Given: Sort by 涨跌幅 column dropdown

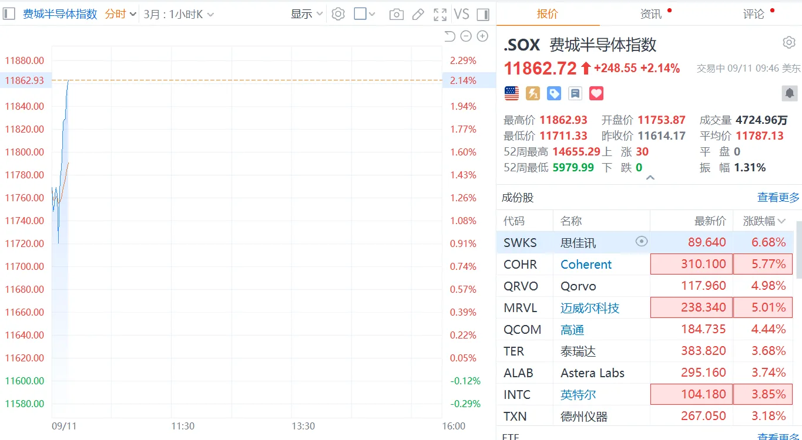Looking at the screenshot, I should coord(764,221).
